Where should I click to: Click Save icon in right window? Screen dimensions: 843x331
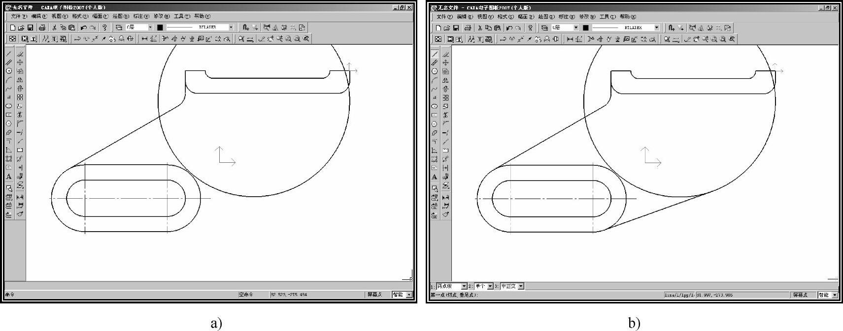coord(456,28)
